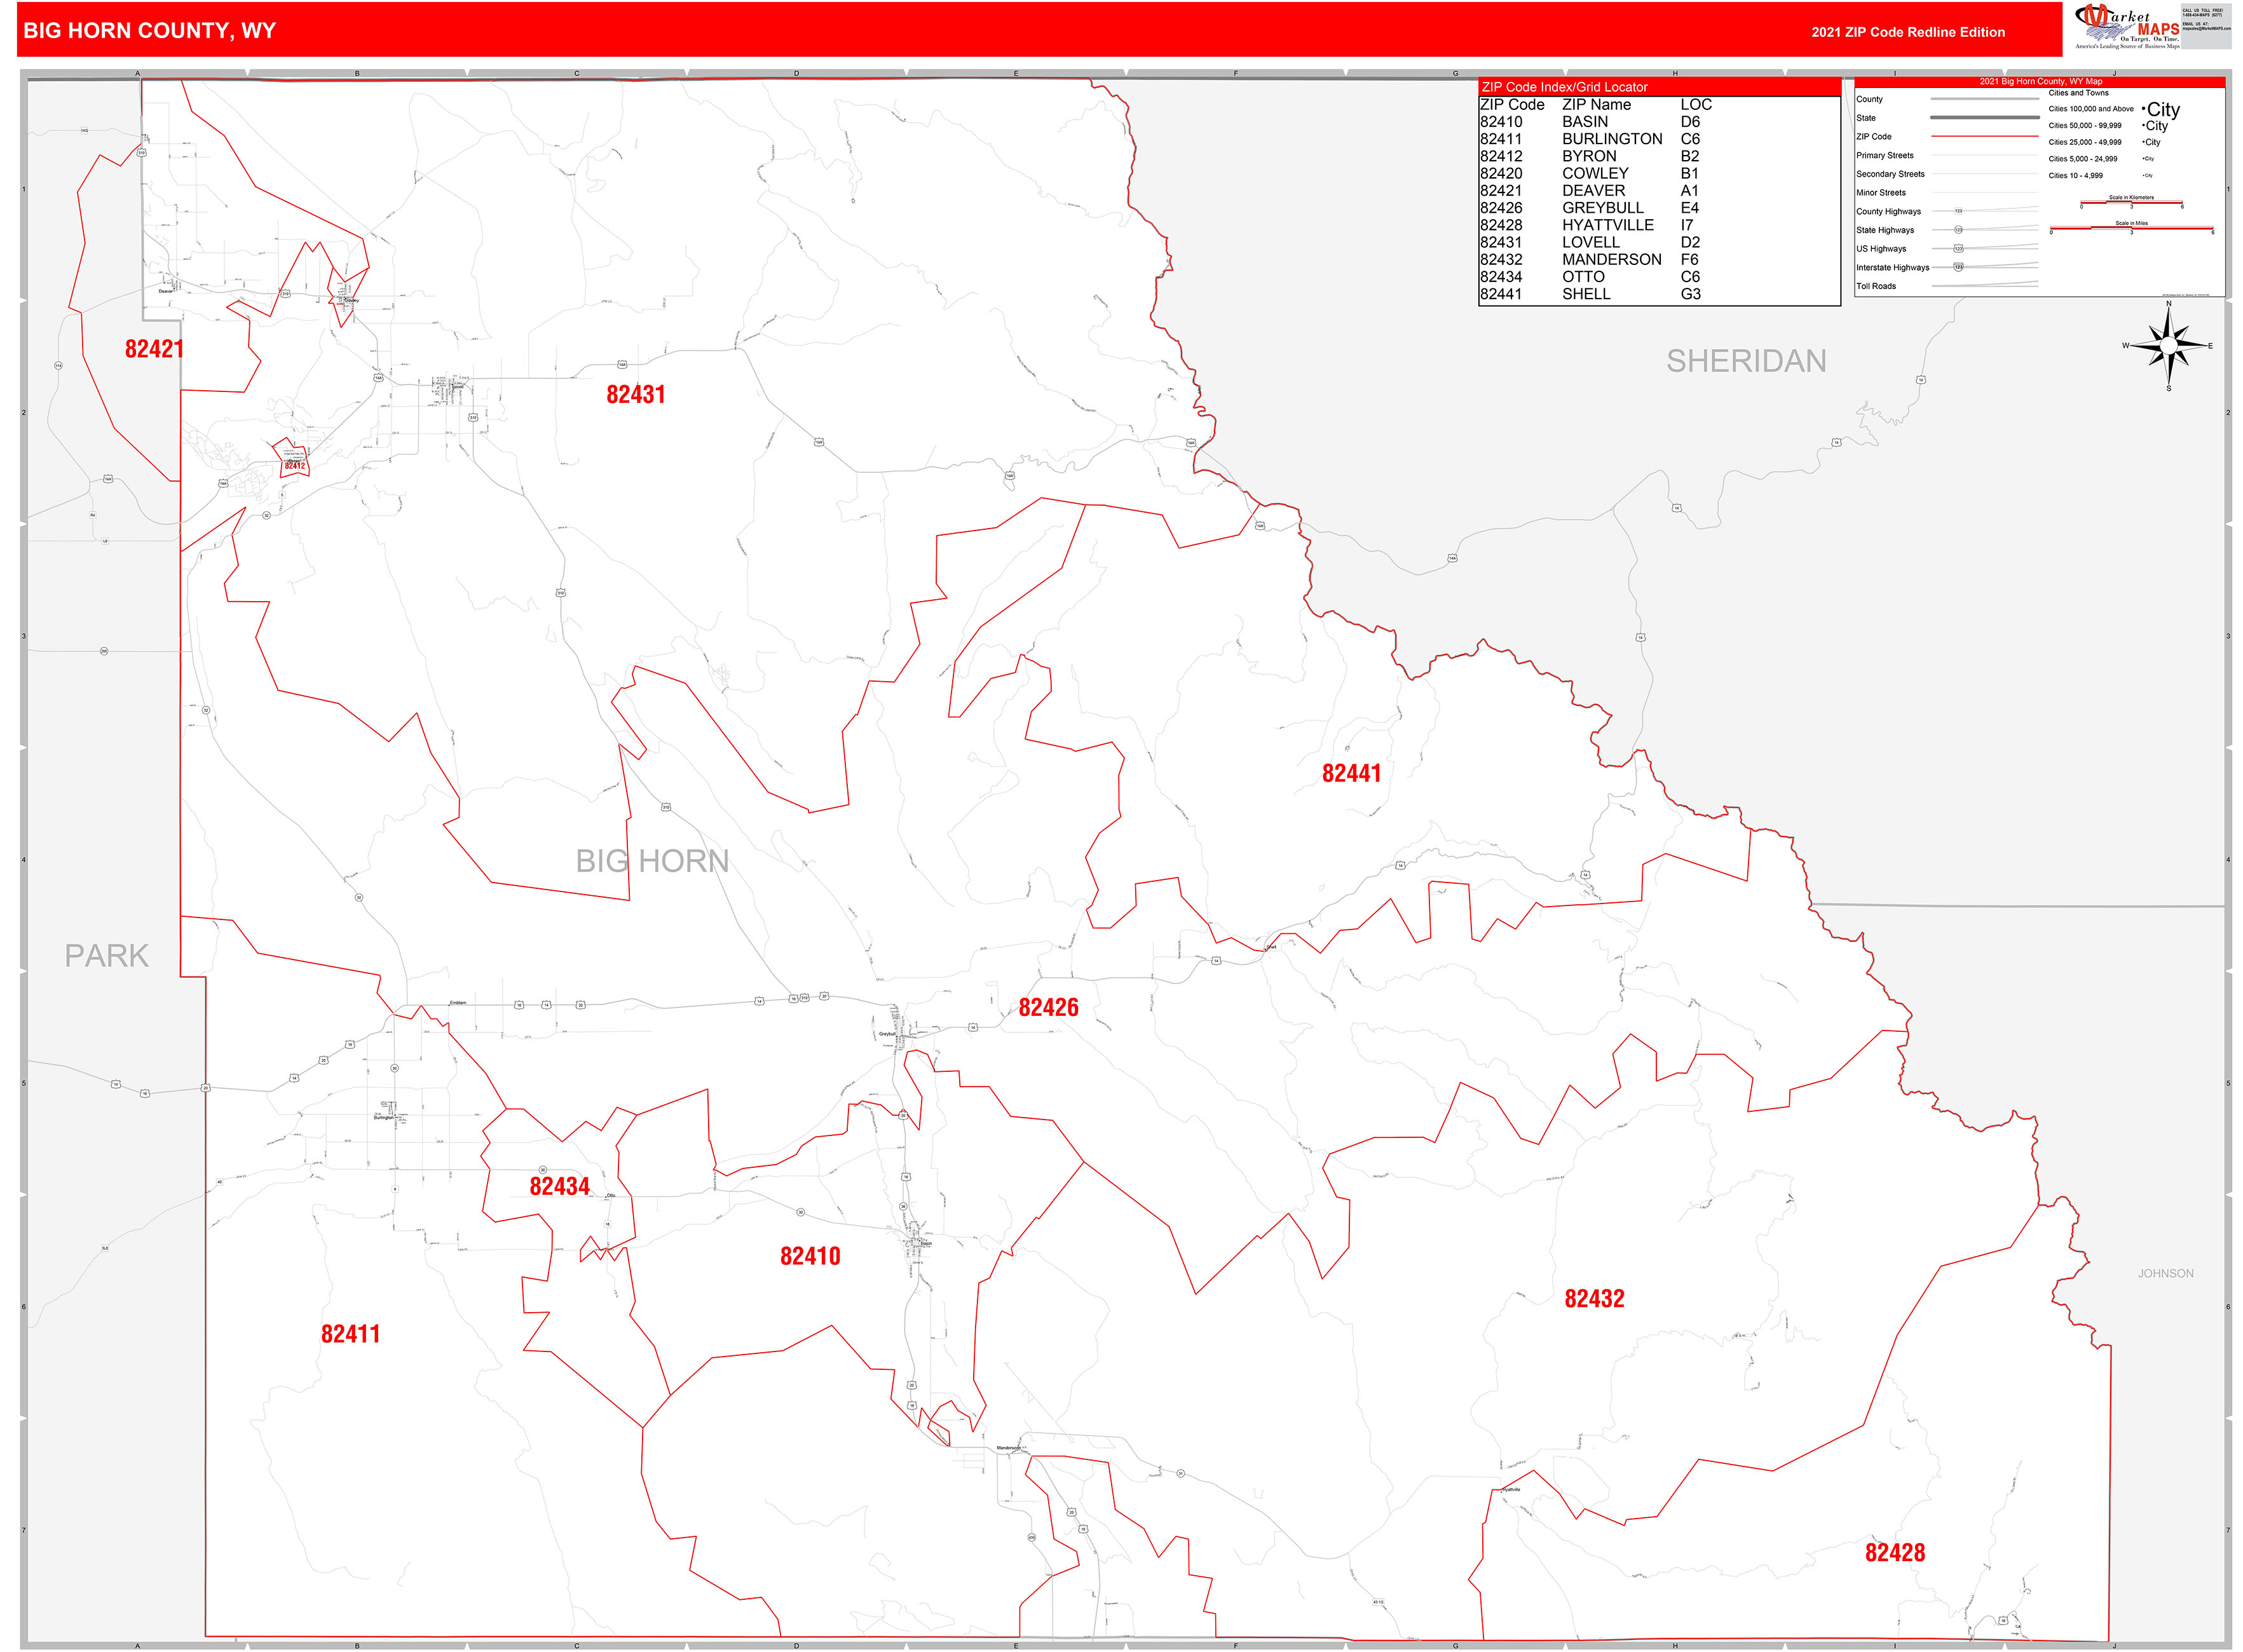Click the 82426 ZIP label on the map
The height and width of the screenshot is (1652, 2243).
1049,1007
